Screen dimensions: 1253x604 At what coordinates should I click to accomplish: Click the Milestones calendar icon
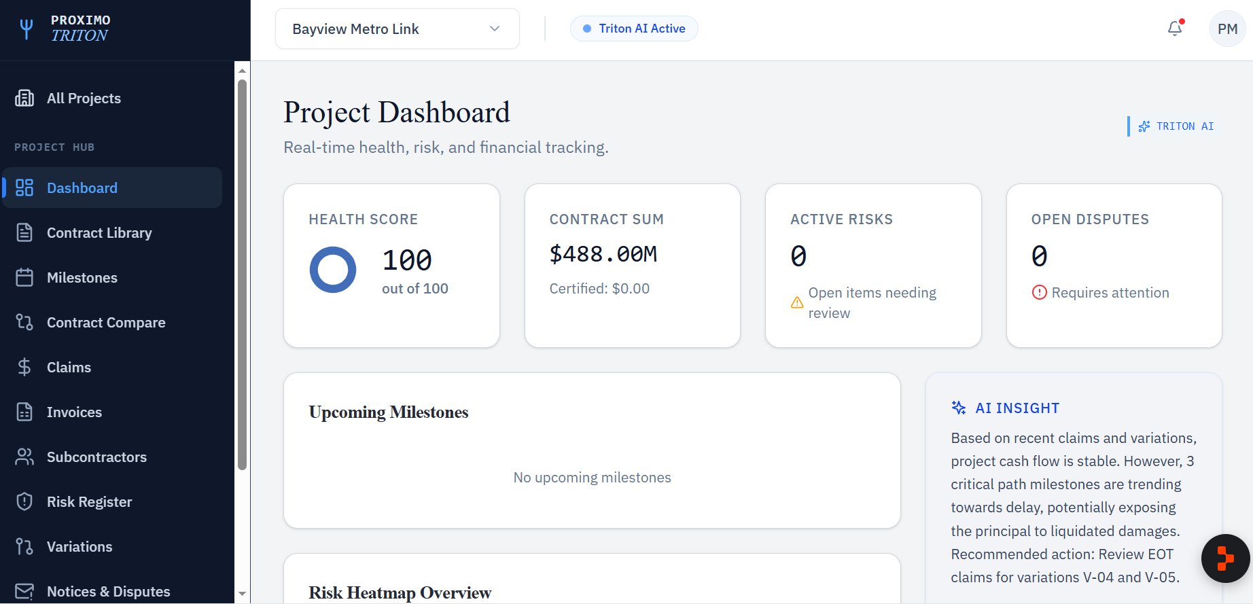click(24, 278)
